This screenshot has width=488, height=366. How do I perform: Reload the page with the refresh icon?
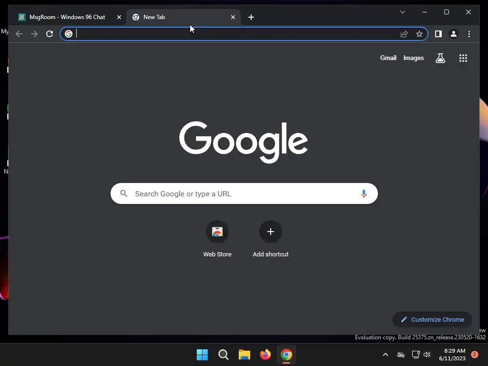coord(50,34)
